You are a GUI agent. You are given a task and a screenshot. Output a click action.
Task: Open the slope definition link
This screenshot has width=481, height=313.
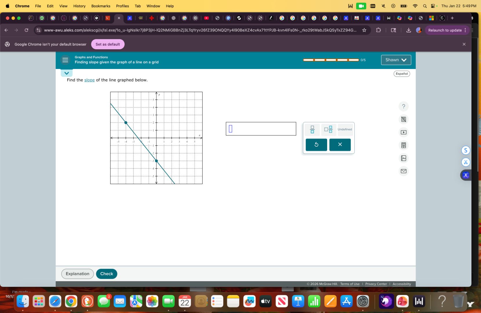[x=89, y=80]
